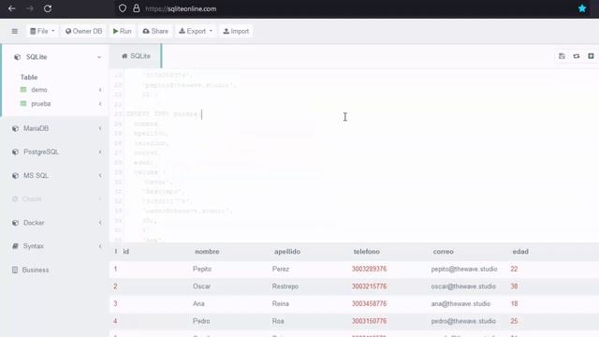Click the age cell 22

514,269
